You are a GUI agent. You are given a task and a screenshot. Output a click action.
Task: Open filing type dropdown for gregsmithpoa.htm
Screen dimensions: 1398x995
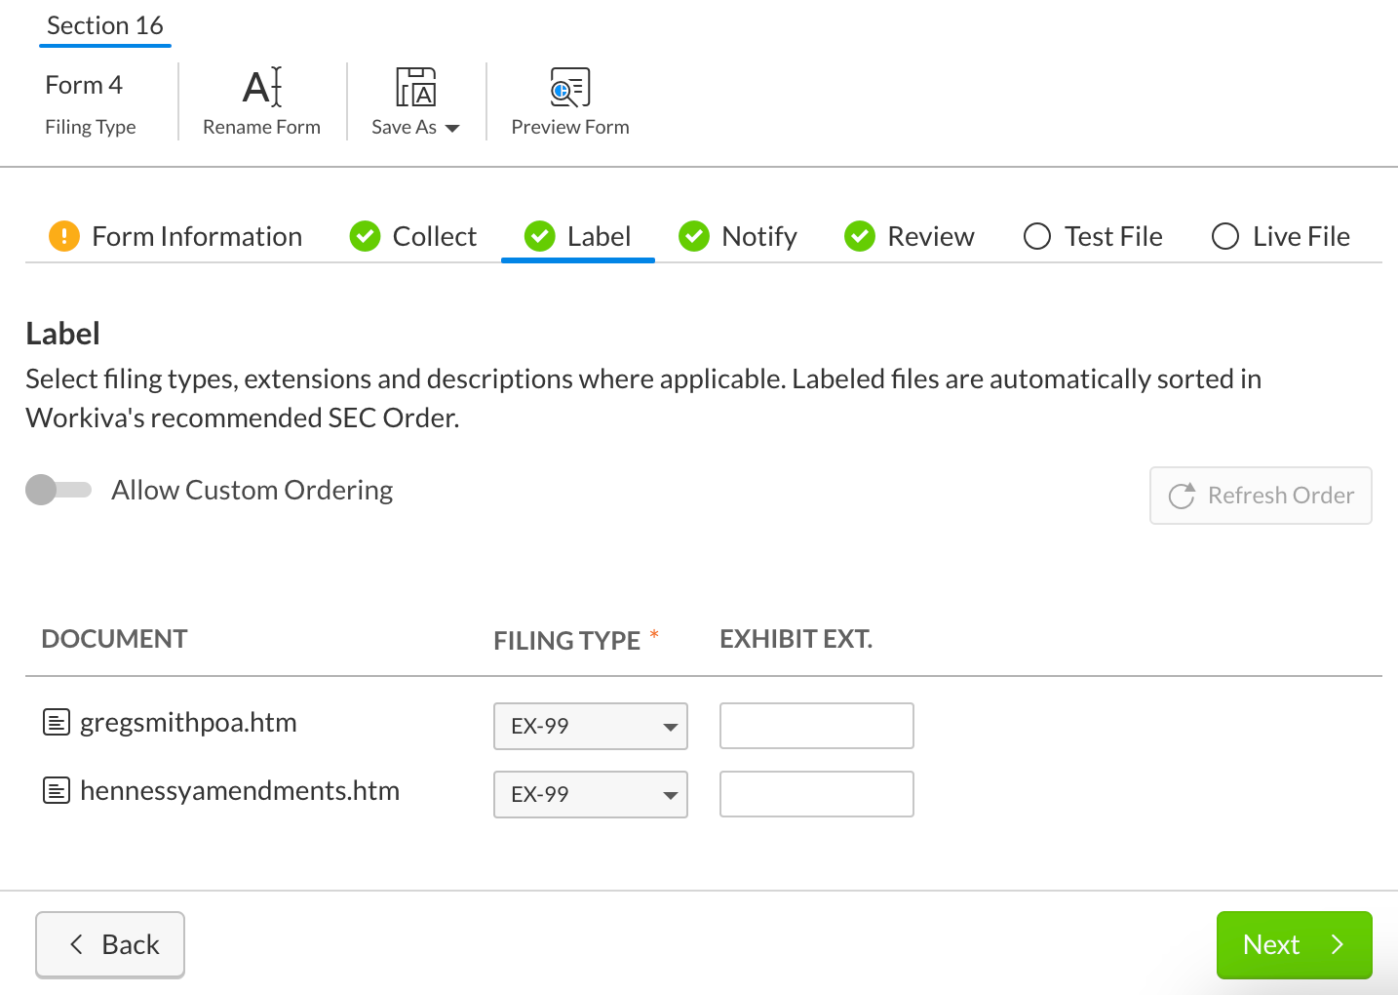coord(591,727)
